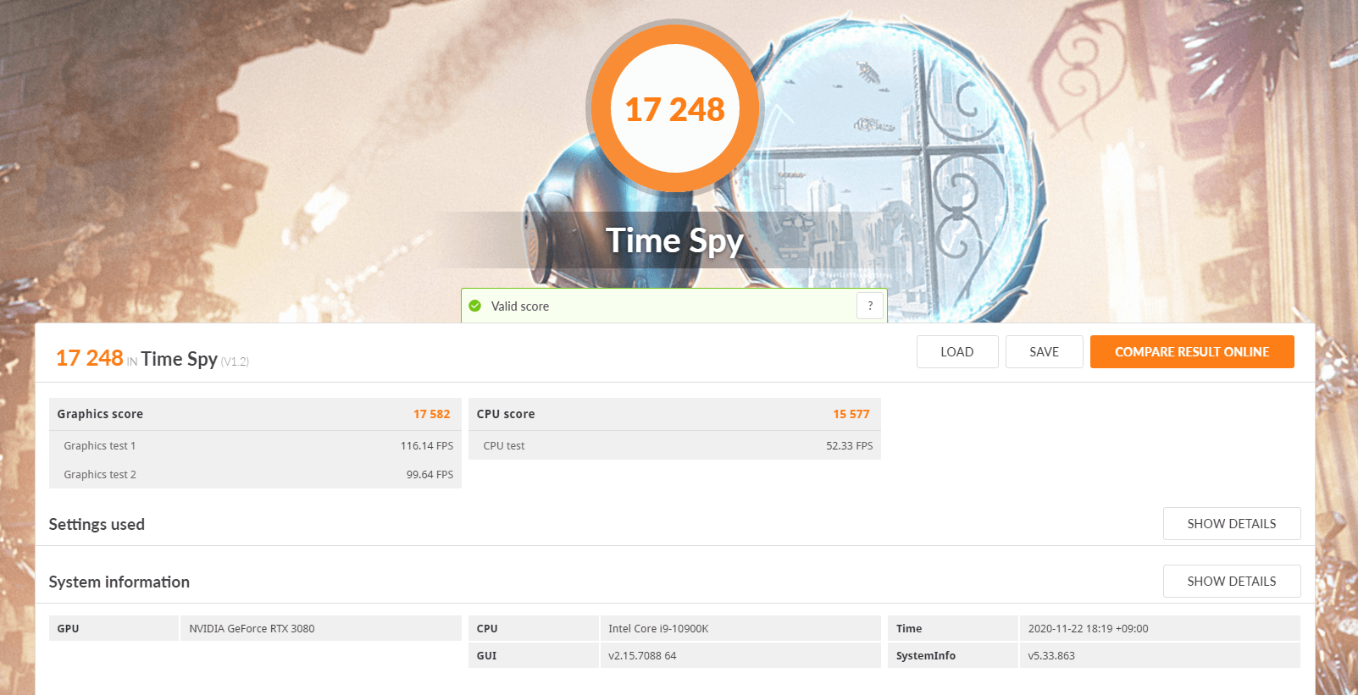1358x695 pixels.
Task: Click the CPU test row label
Action: click(x=504, y=446)
